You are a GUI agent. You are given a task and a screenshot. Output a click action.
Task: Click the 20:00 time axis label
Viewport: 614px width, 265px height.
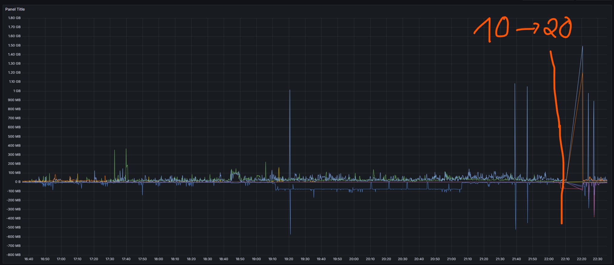tap(354, 259)
